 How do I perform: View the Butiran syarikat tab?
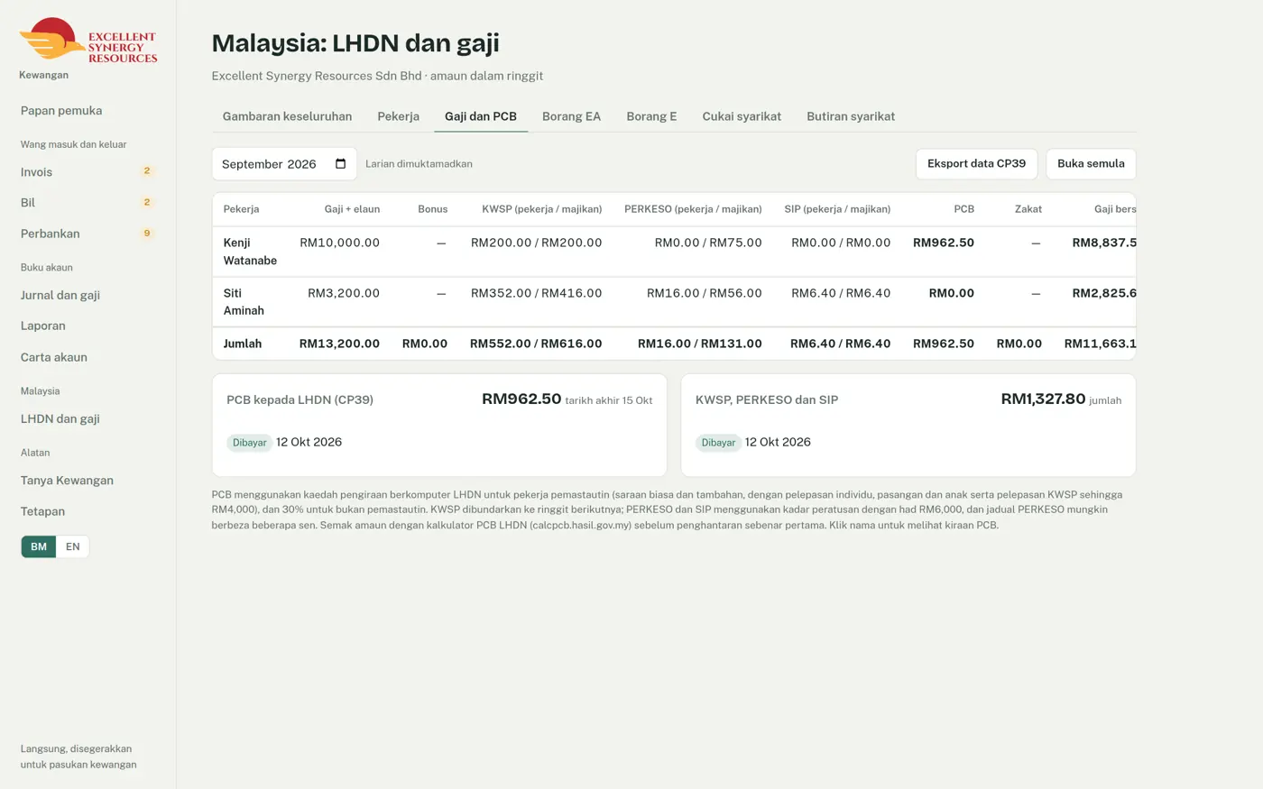(x=851, y=116)
